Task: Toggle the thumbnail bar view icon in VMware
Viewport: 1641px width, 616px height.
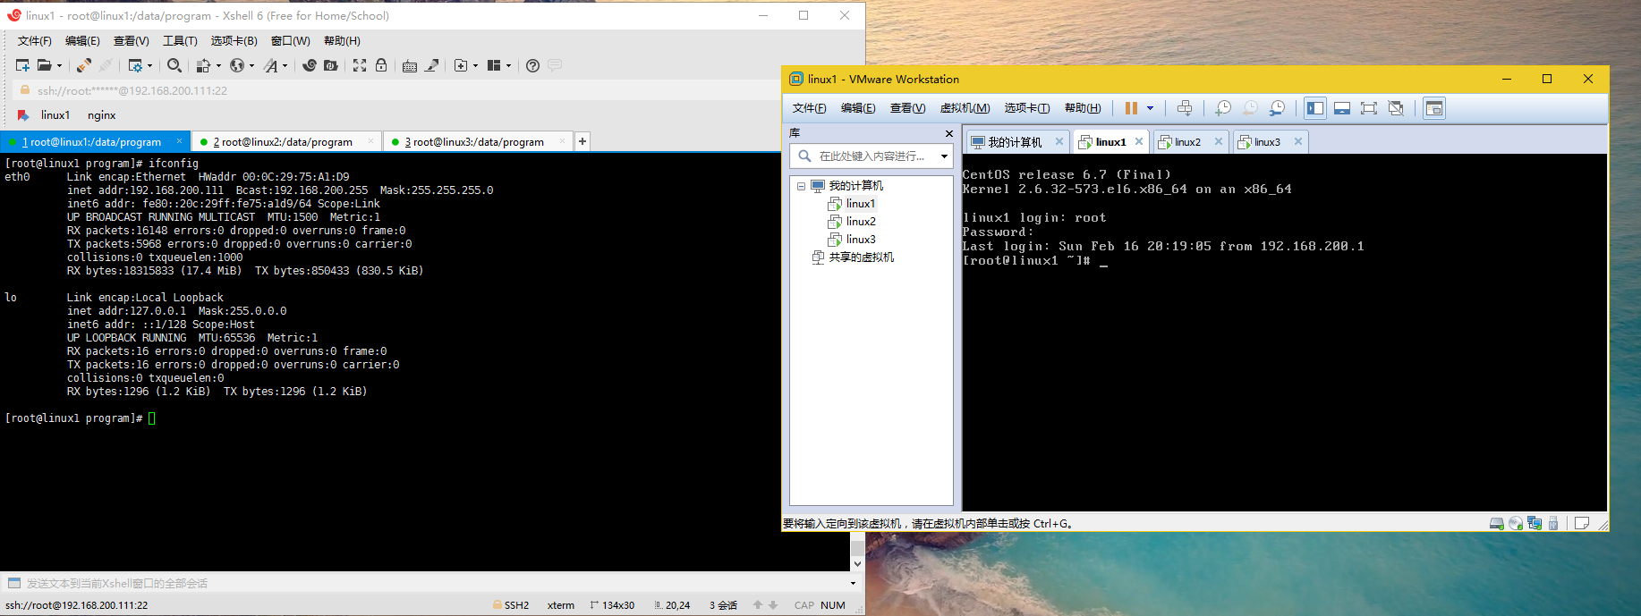Action: 1342,108
